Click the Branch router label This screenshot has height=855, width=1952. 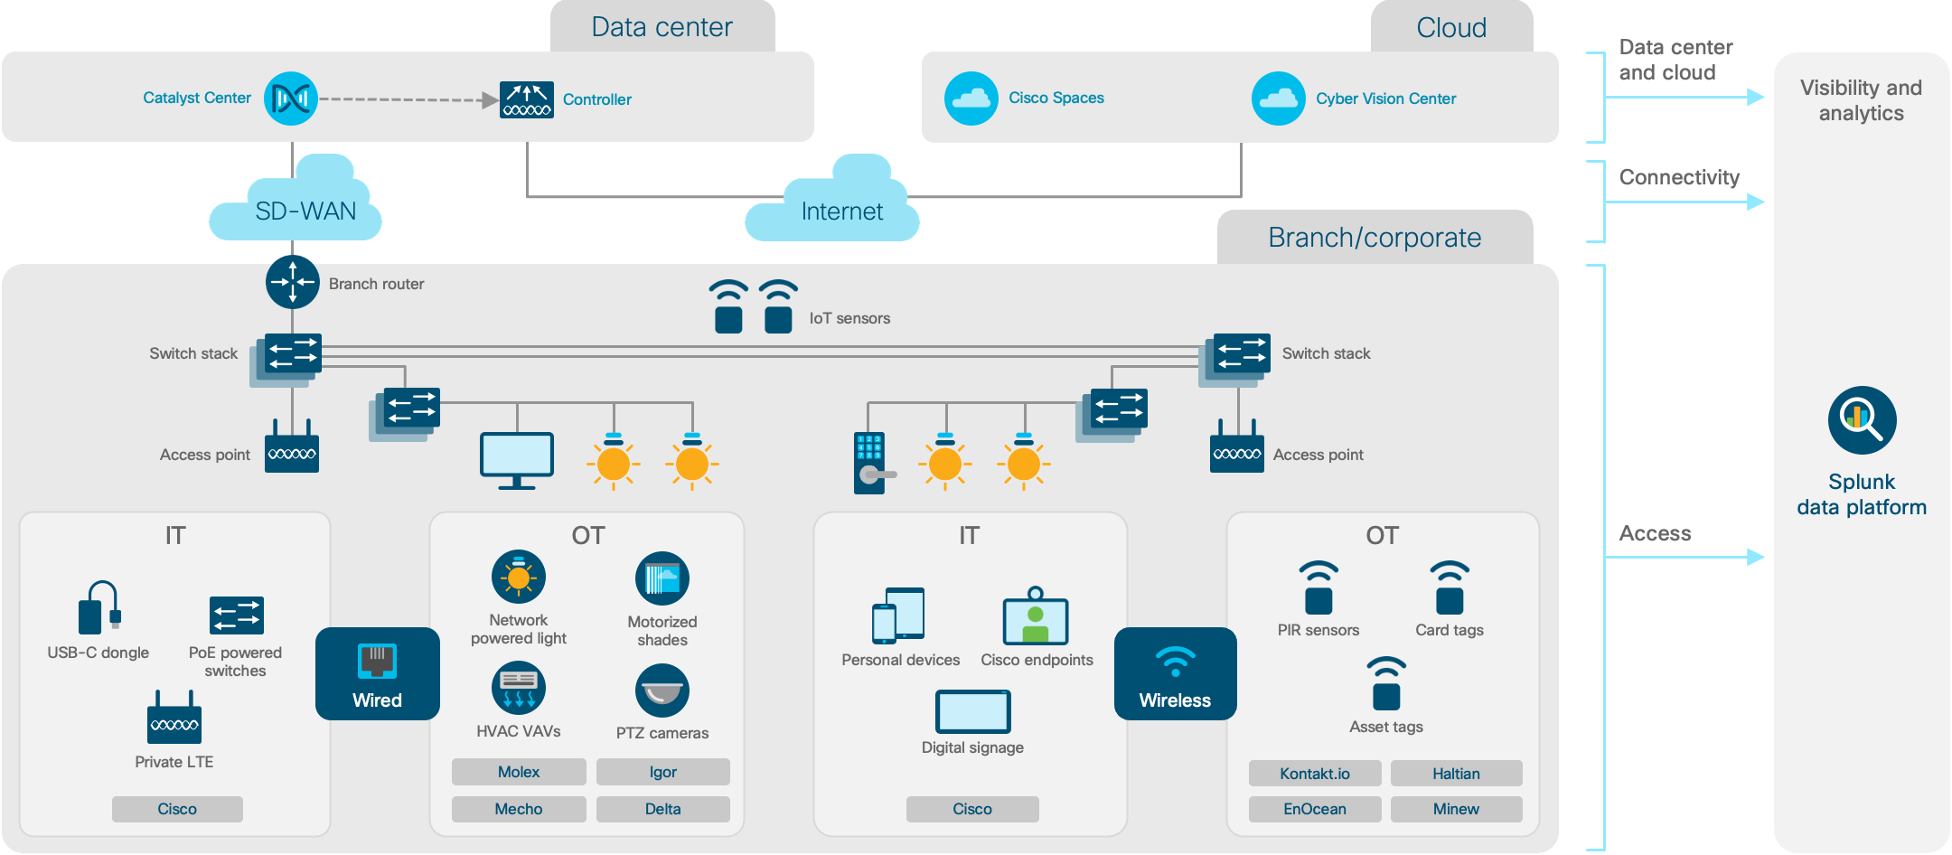[x=376, y=284]
